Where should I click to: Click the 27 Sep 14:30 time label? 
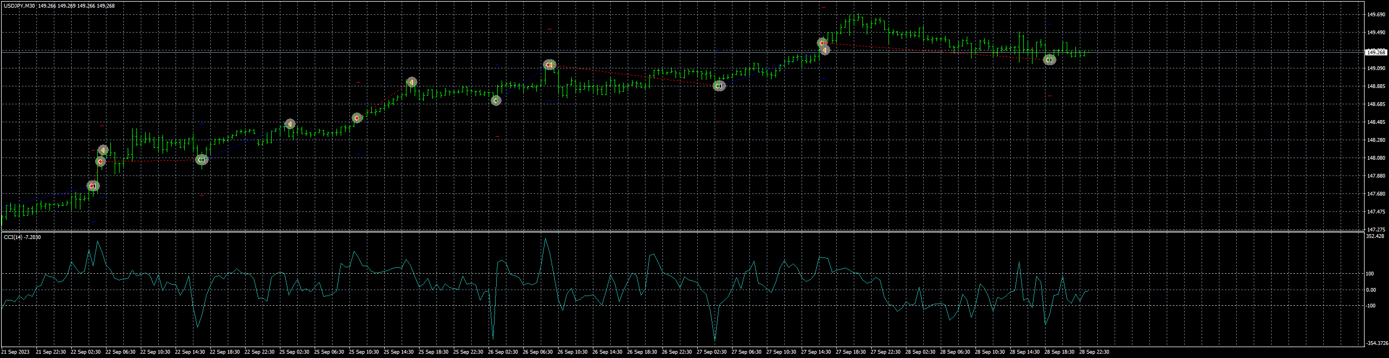click(x=816, y=352)
